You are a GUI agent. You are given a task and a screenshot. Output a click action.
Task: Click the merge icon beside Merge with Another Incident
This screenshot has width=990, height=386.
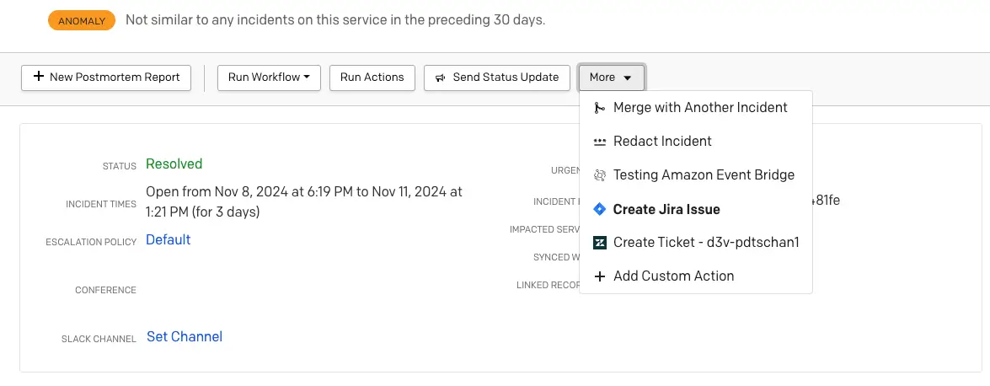click(x=599, y=108)
